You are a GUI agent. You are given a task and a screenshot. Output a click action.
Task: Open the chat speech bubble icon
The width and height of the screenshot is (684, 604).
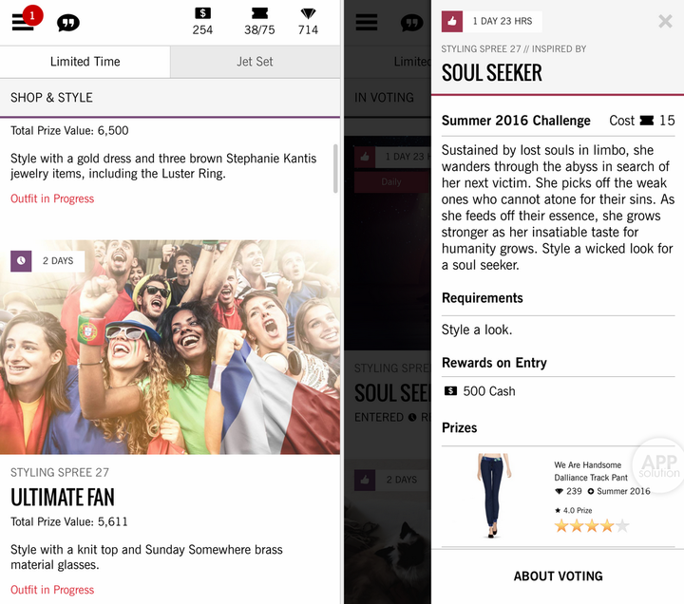tap(68, 23)
